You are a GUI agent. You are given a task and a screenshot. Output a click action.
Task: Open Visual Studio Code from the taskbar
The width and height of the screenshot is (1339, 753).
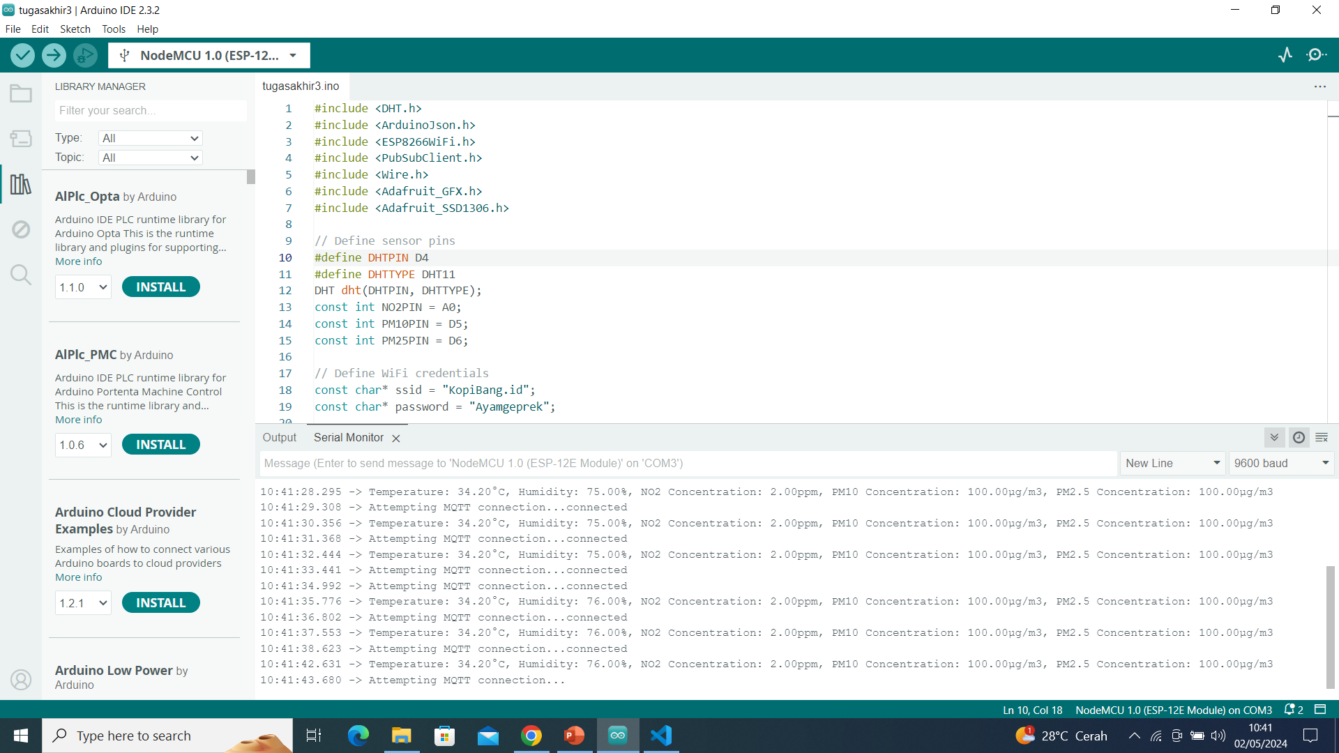click(x=661, y=736)
